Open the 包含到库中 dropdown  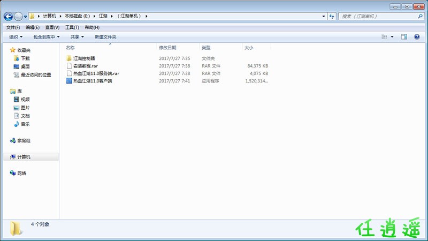47,37
